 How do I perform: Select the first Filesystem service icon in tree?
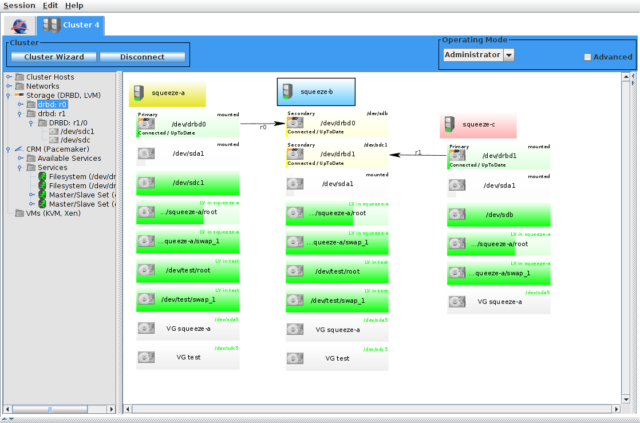[42, 177]
